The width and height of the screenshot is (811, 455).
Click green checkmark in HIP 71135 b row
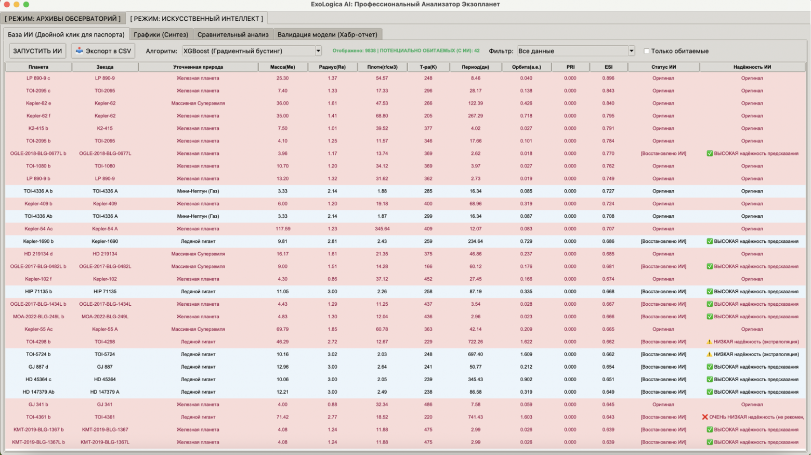point(710,292)
